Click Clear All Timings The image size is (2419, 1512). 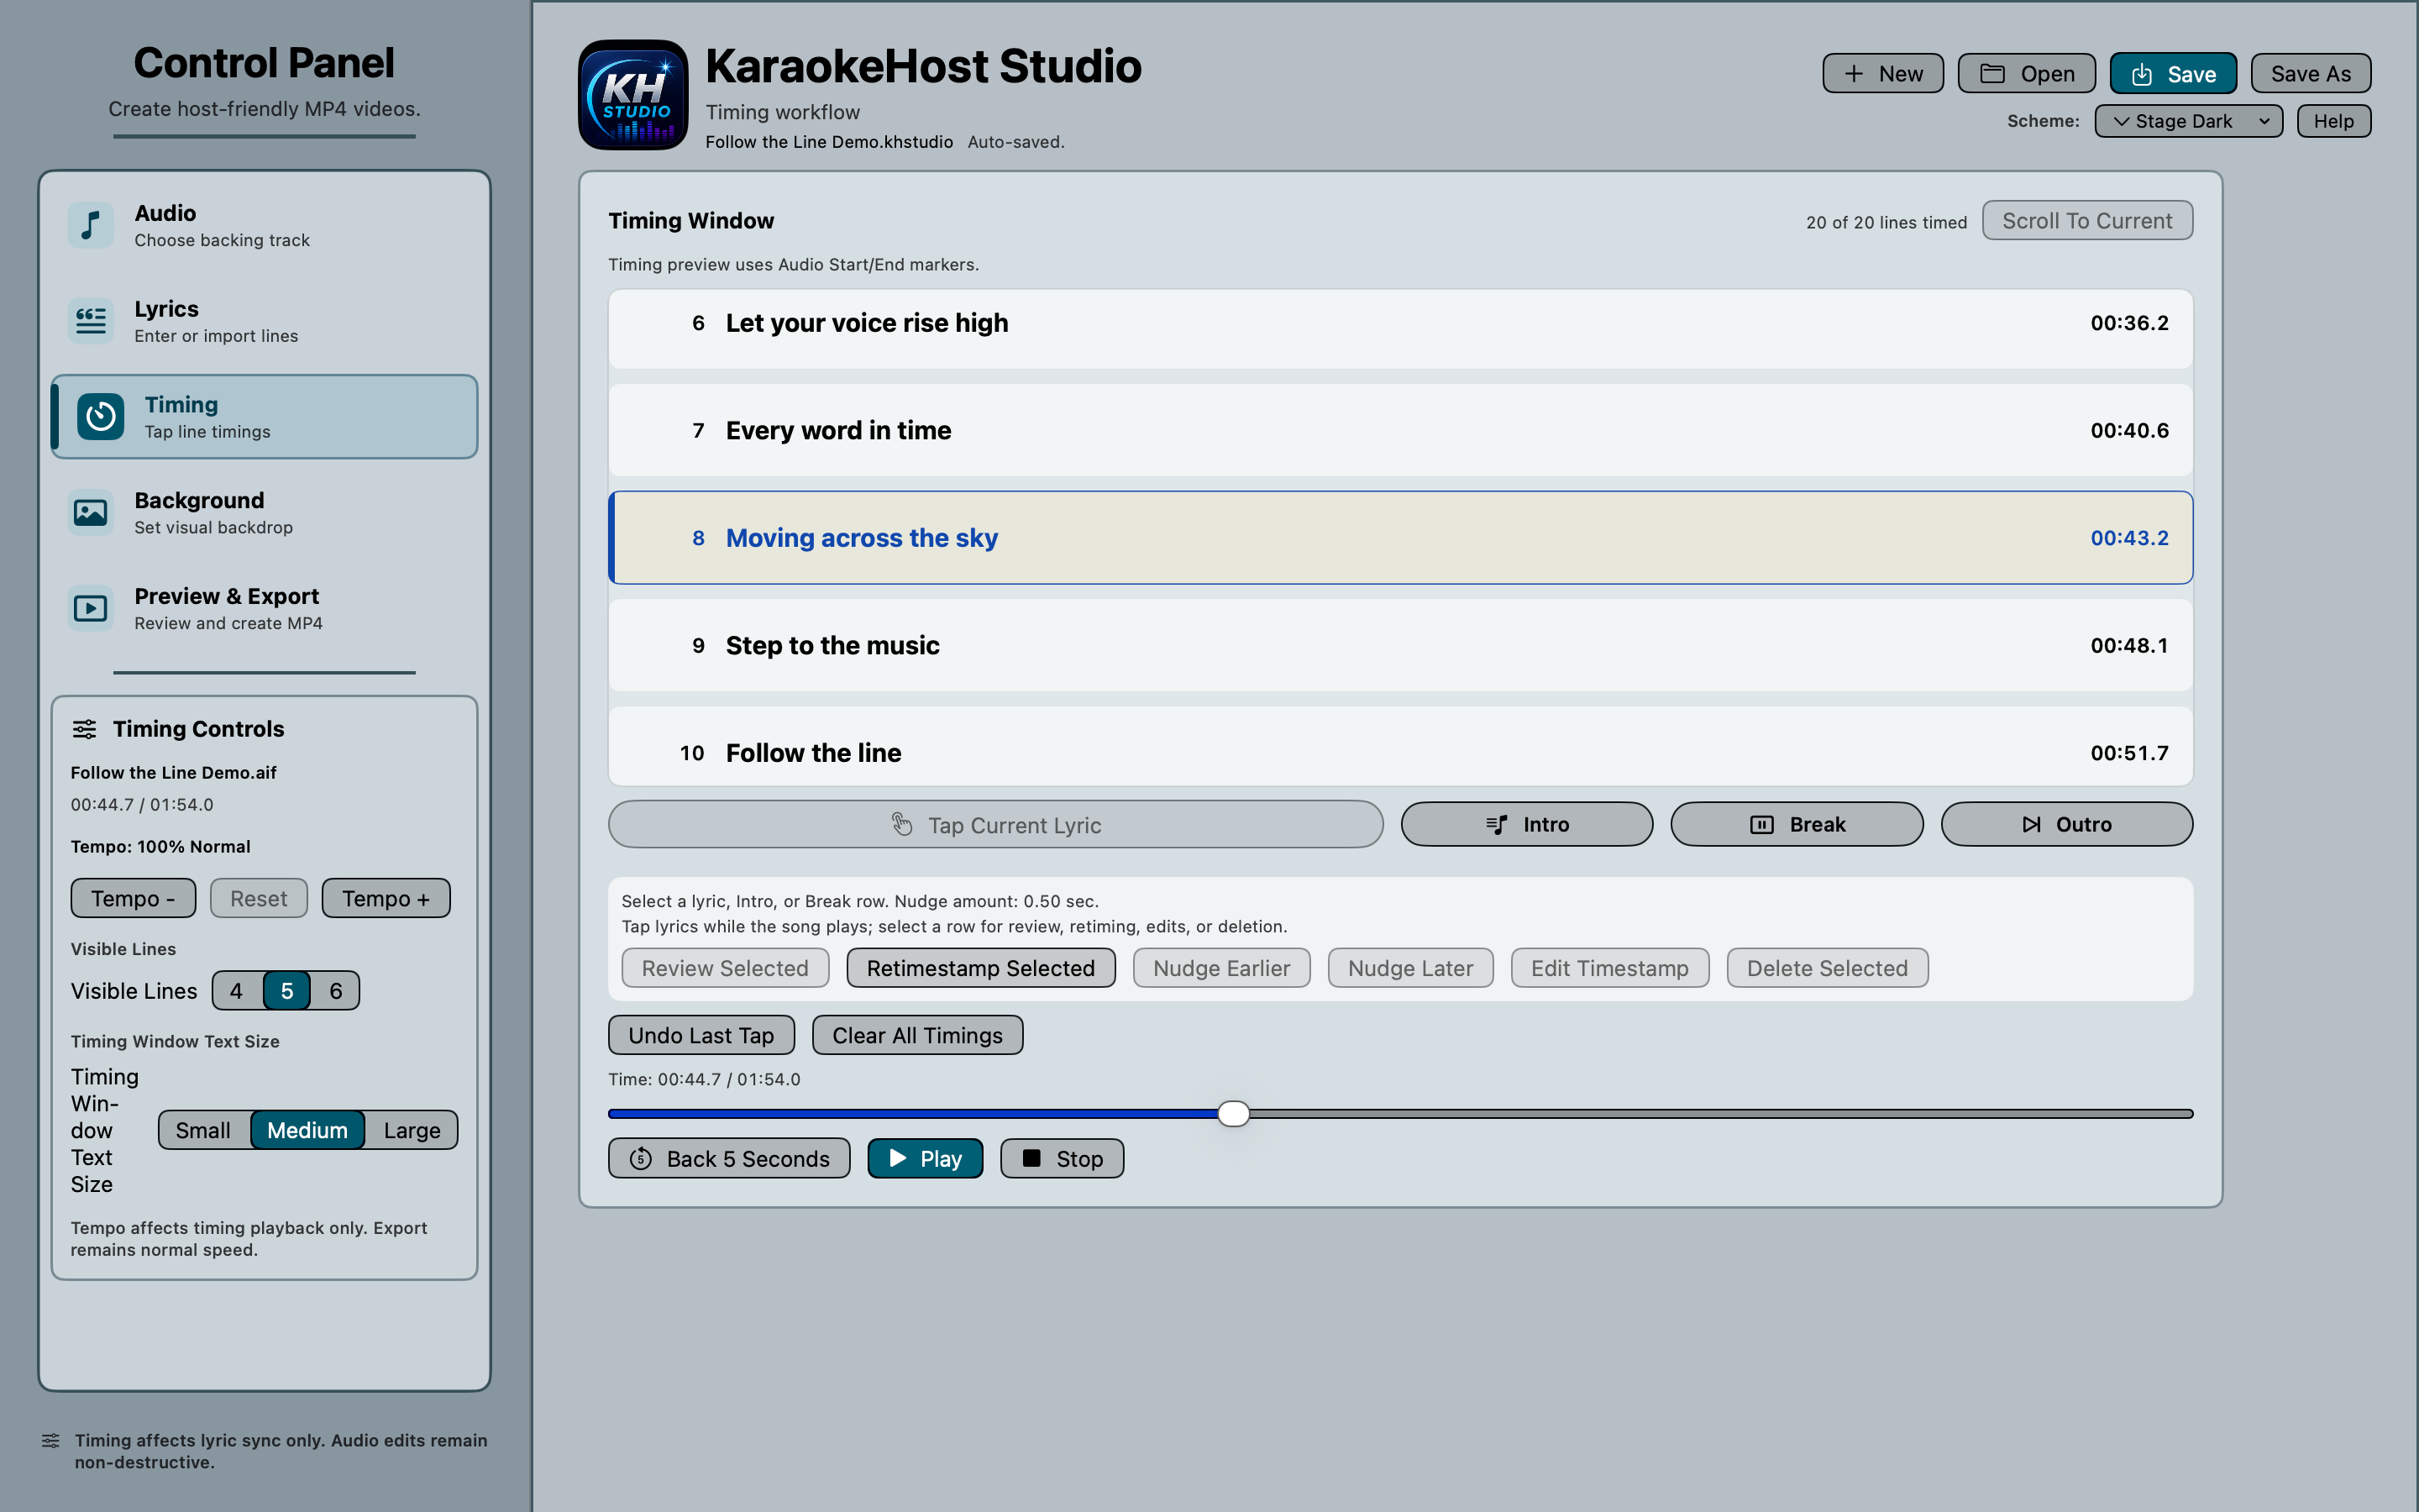(916, 1035)
